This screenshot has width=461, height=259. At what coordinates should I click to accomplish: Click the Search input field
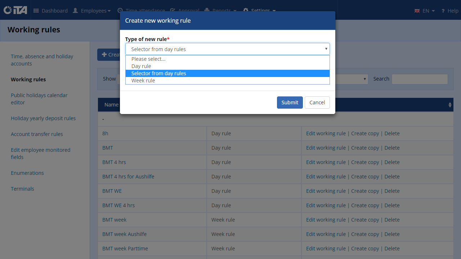(420, 79)
